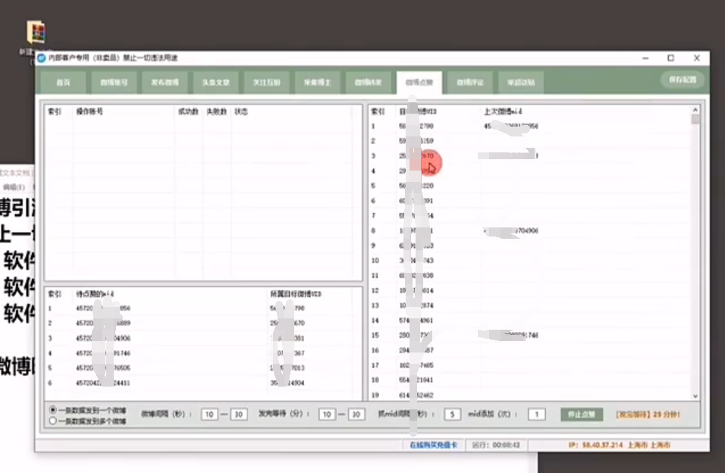Click the down arrow of target list scrollbar
Screen dimensions: 725x473
point(695,396)
